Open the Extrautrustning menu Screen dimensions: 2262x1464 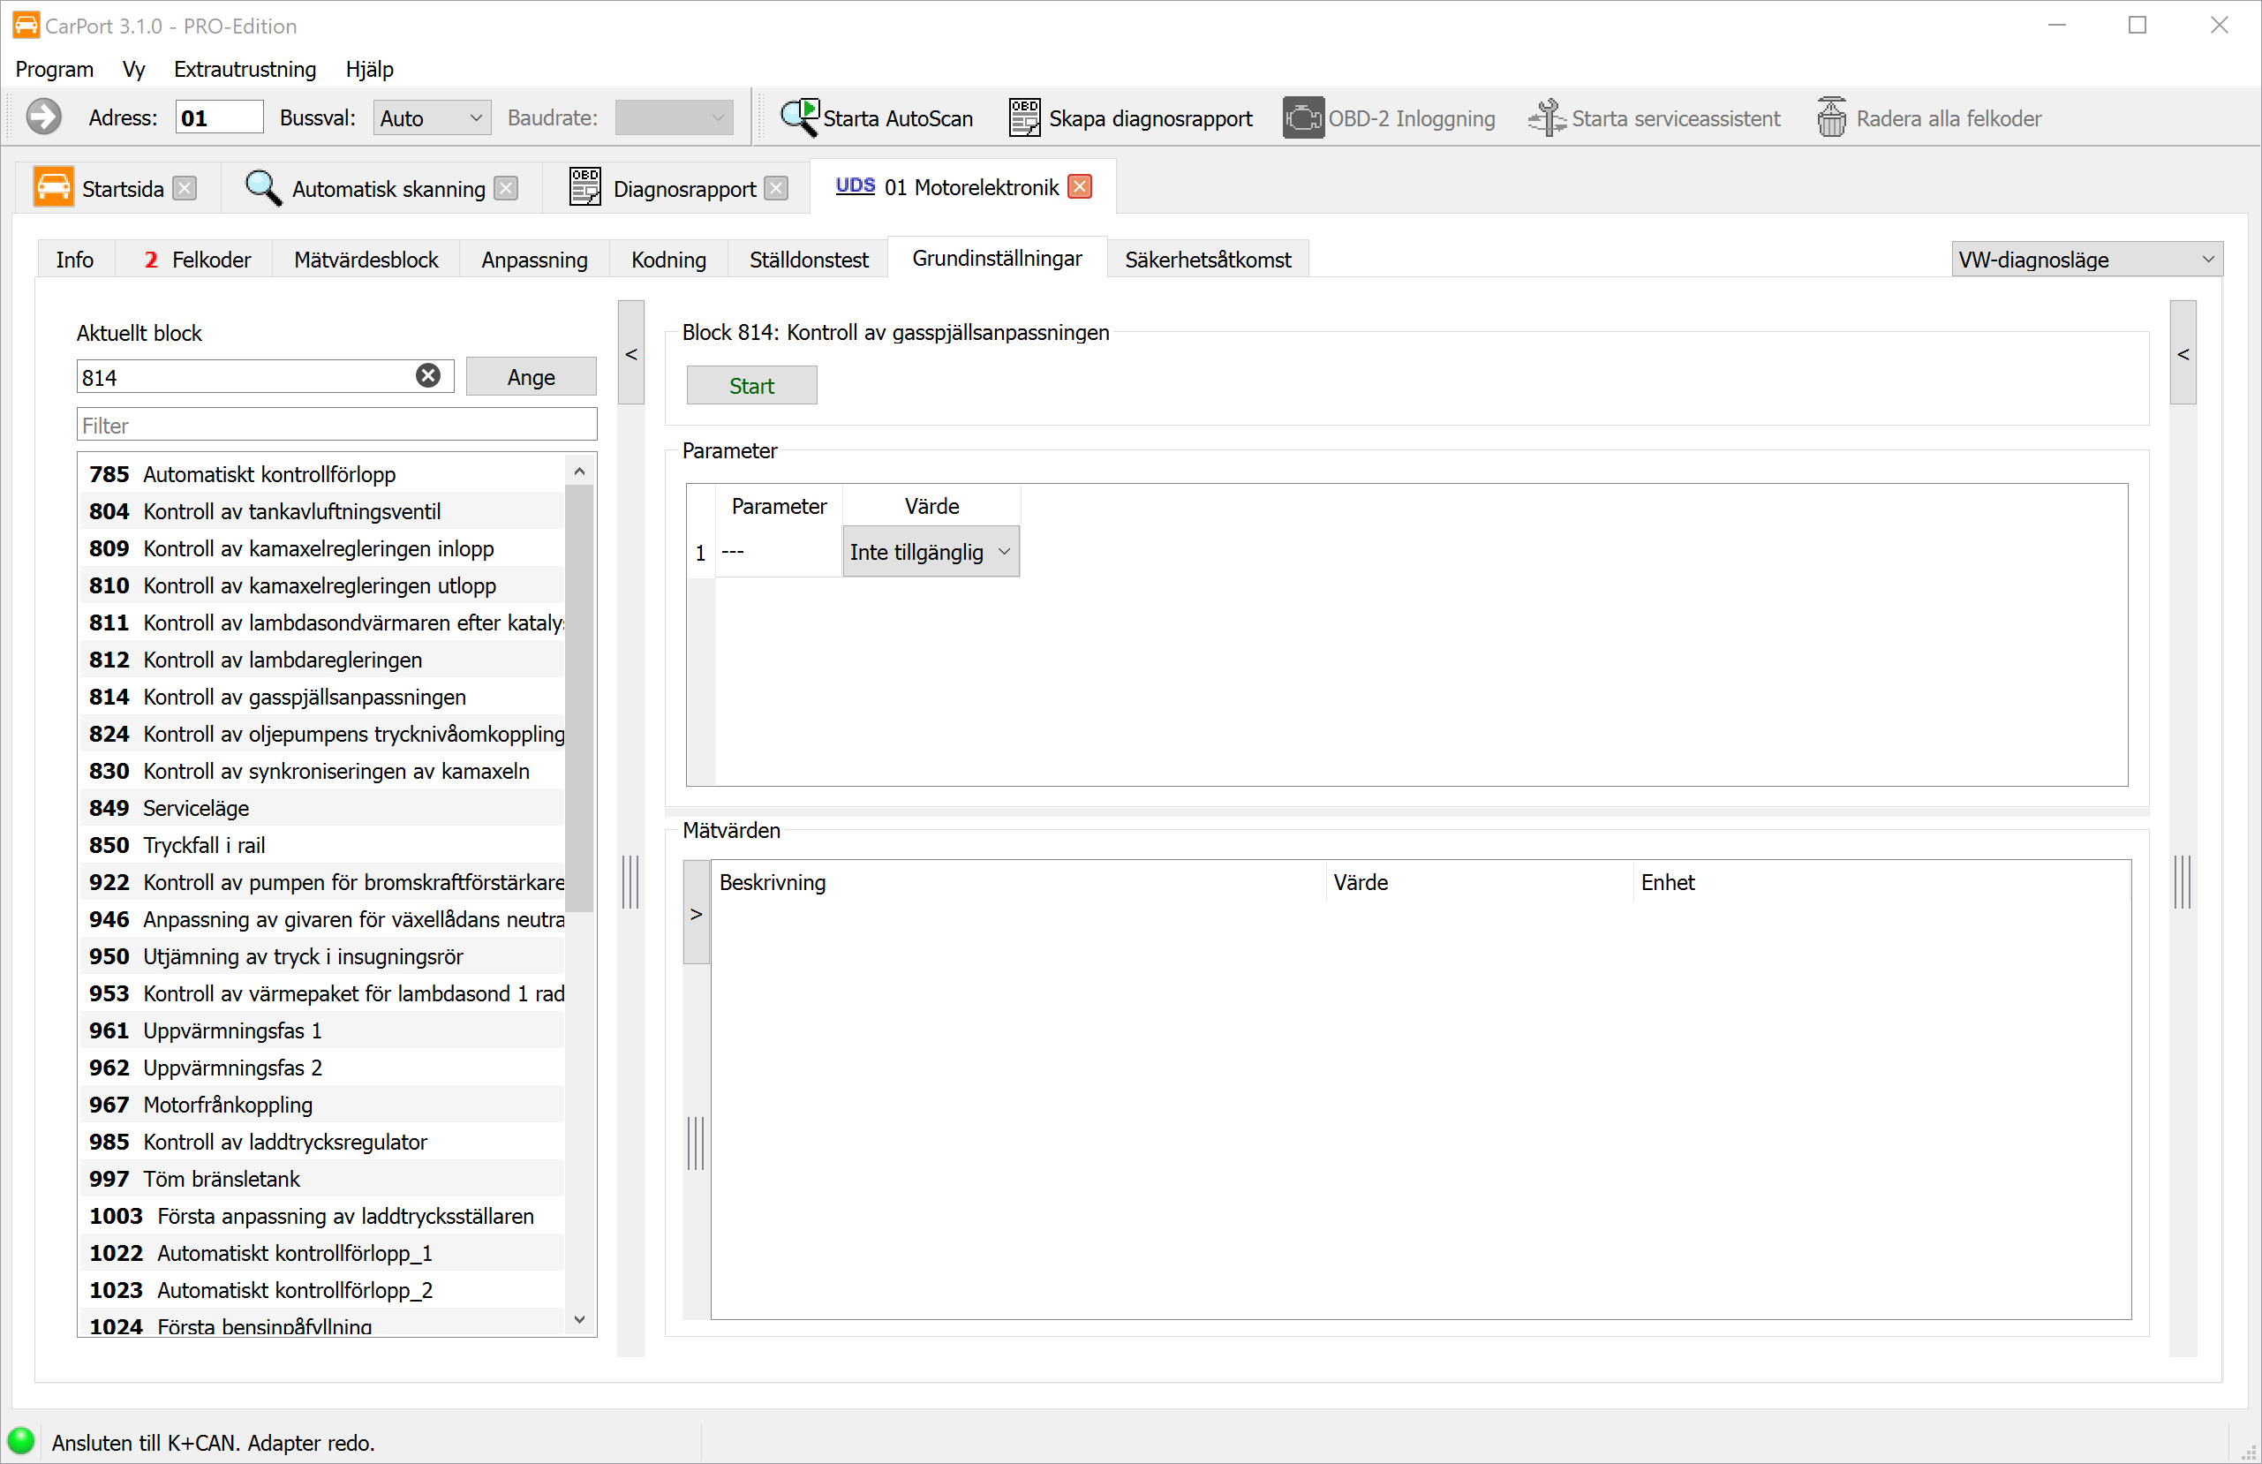pyautogui.click(x=245, y=70)
